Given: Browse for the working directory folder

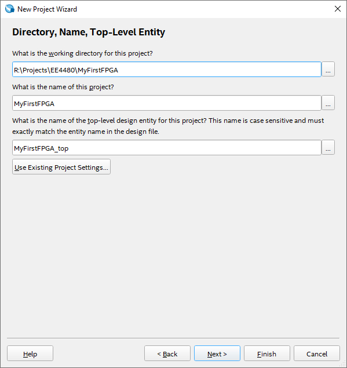Looking at the screenshot, I should (x=328, y=69).
